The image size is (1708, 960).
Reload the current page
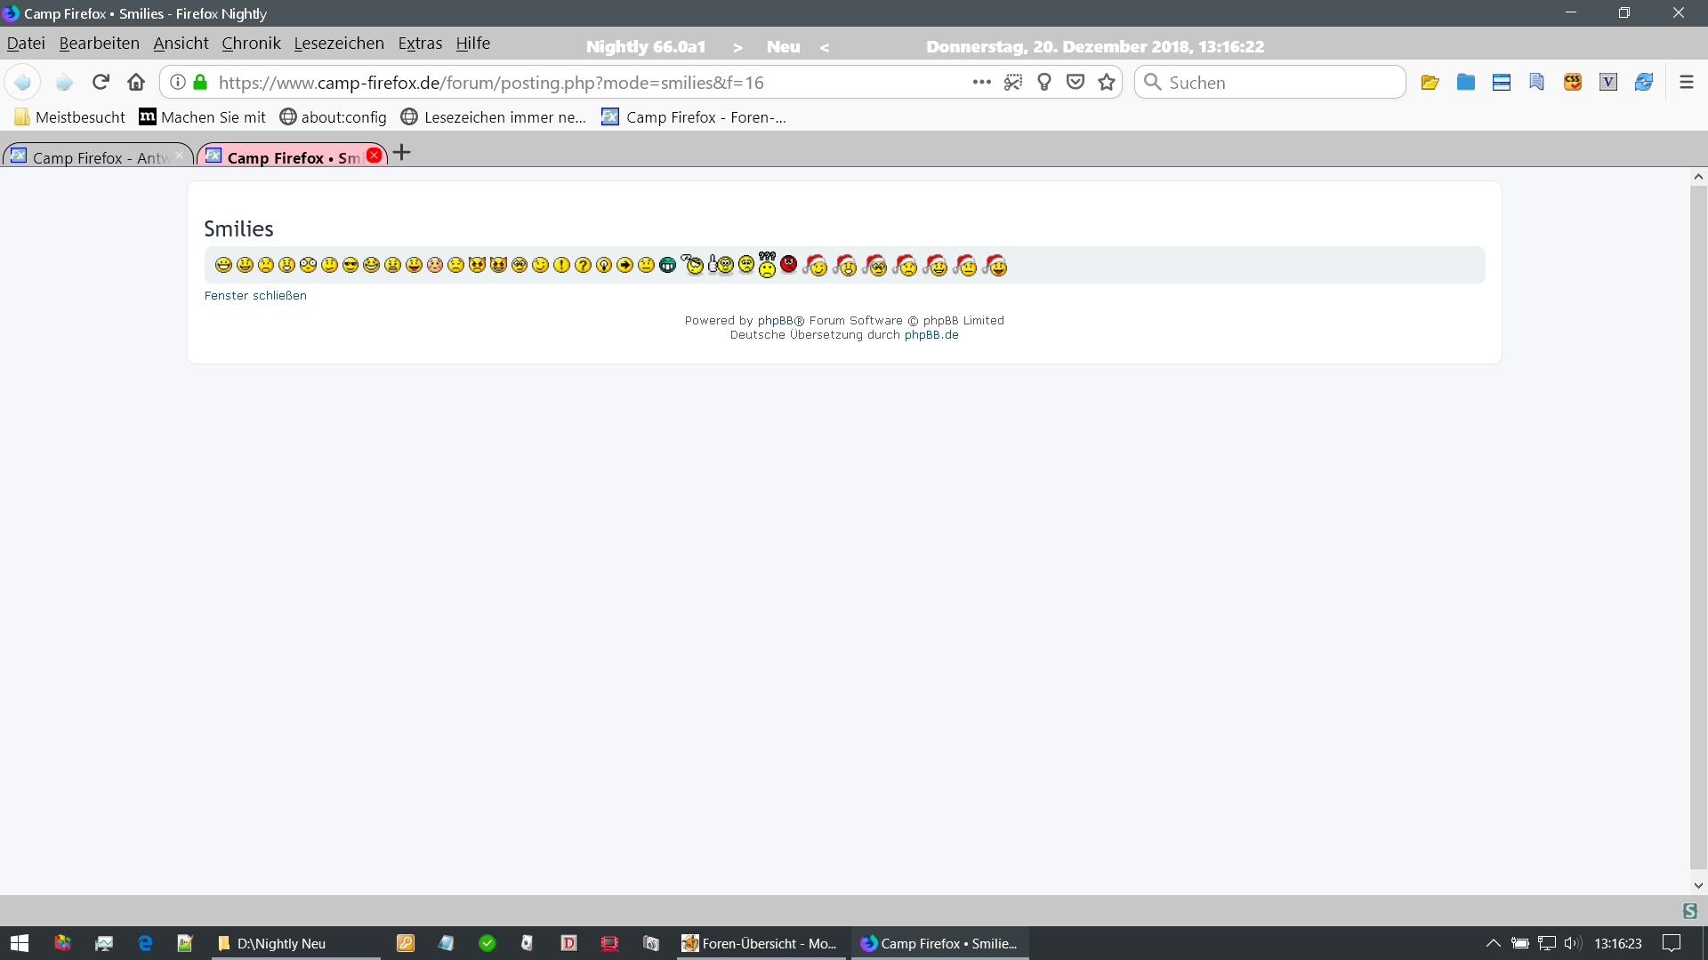point(101,82)
